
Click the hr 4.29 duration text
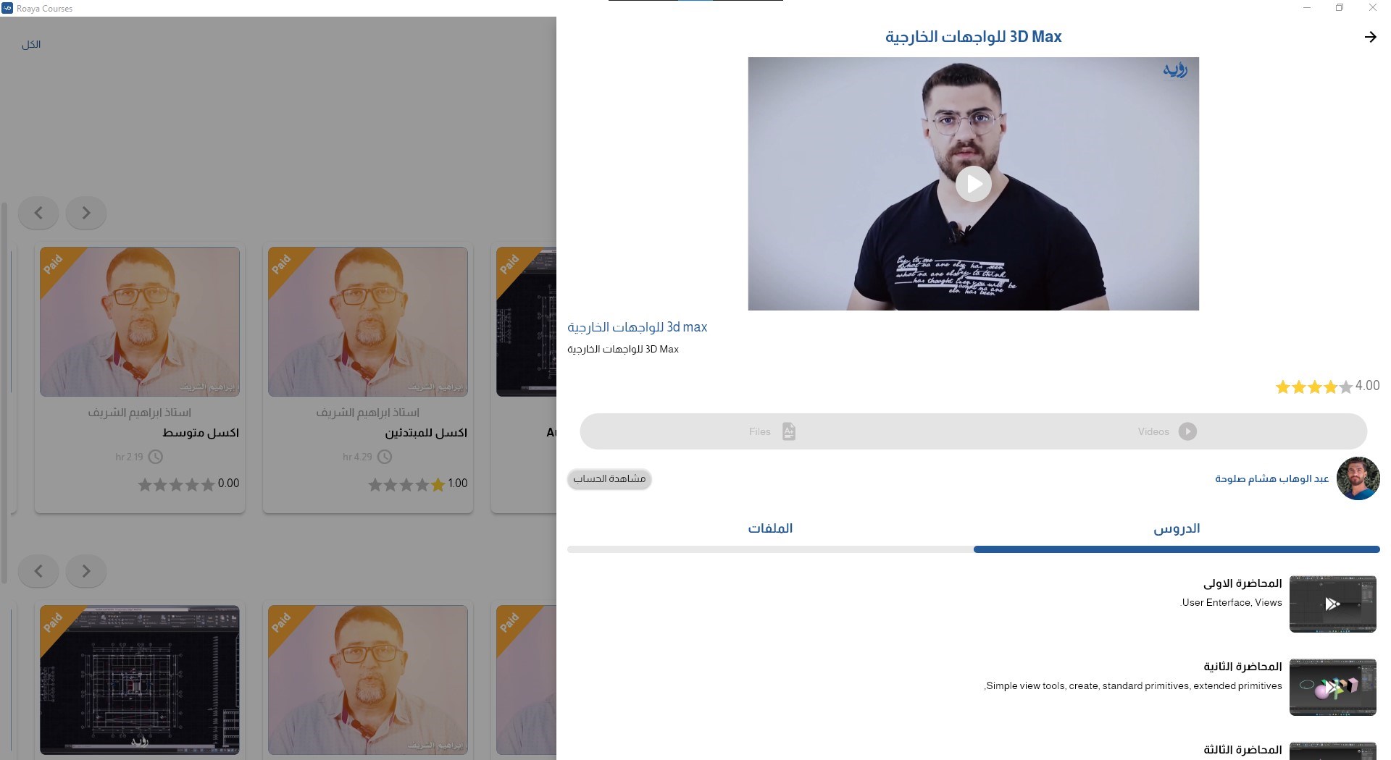pos(357,457)
